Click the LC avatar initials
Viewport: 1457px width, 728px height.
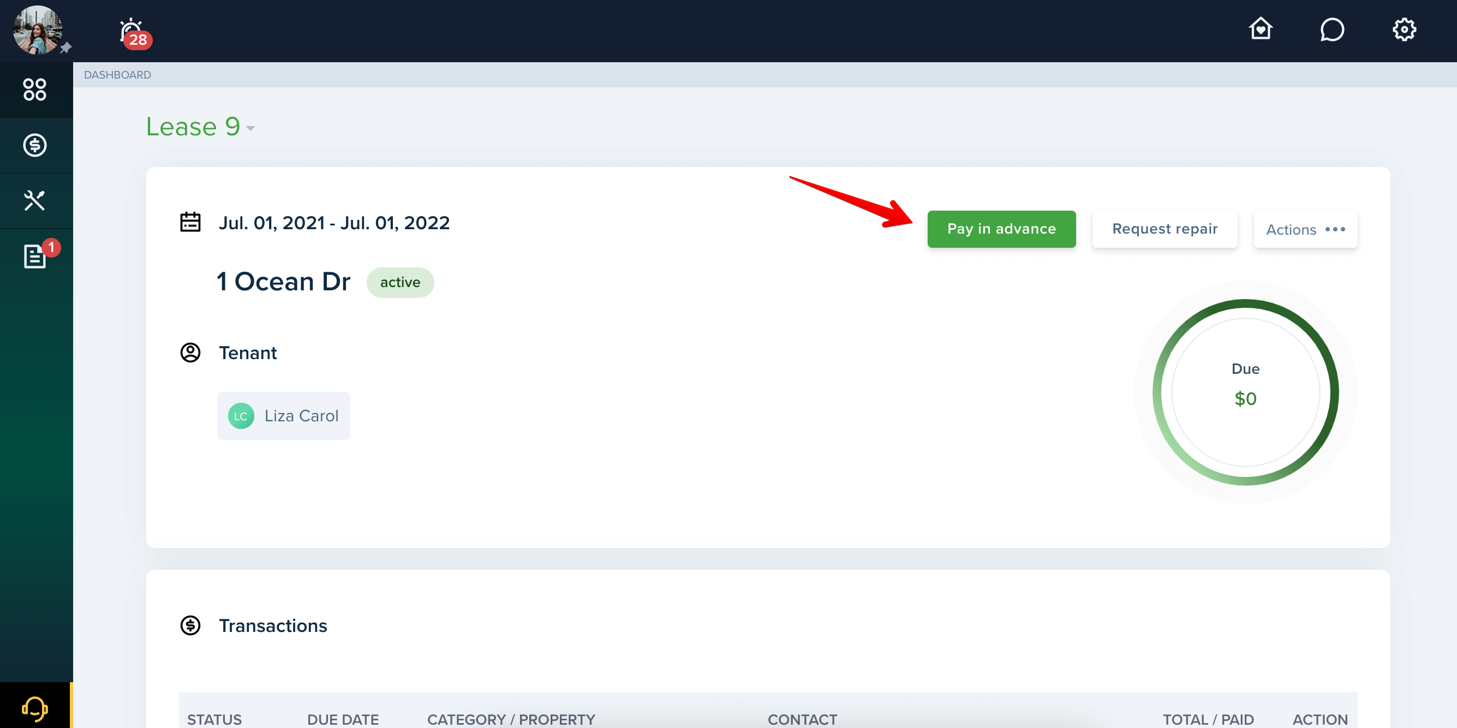(x=241, y=416)
